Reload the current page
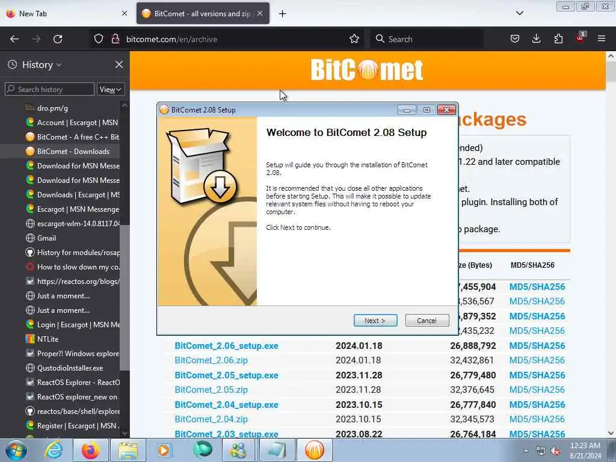 point(58,39)
